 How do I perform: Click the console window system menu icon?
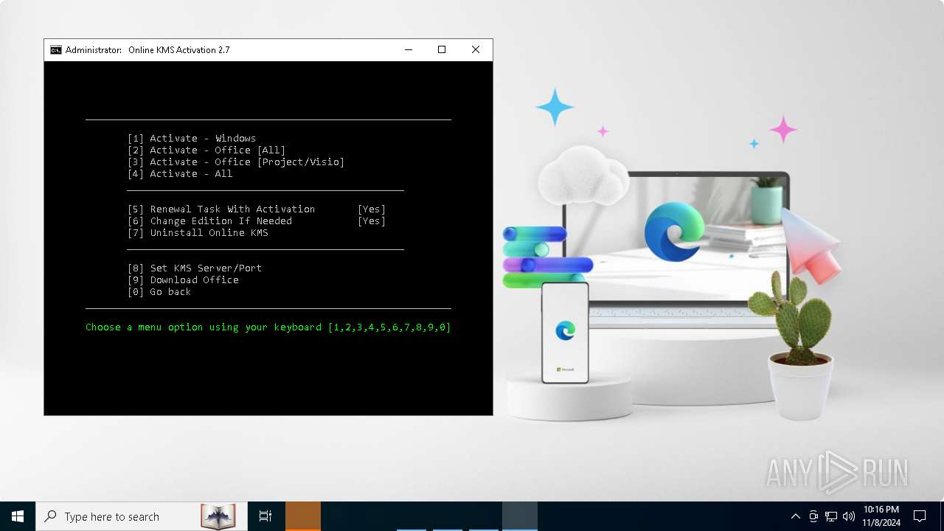(56, 50)
